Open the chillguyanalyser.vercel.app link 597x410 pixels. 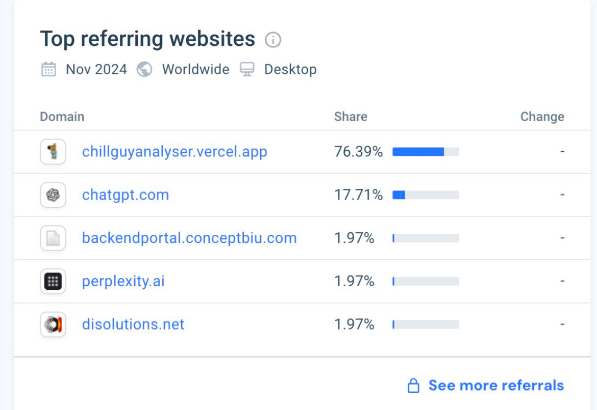(175, 152)
